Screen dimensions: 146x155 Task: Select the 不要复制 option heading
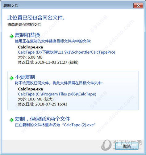click(x=25, y=77)
